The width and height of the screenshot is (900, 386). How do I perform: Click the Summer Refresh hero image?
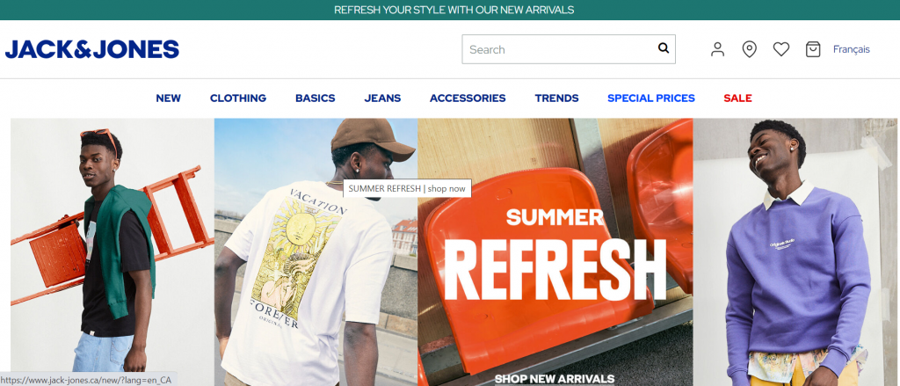pyautogui.click(x=555, y=252)
